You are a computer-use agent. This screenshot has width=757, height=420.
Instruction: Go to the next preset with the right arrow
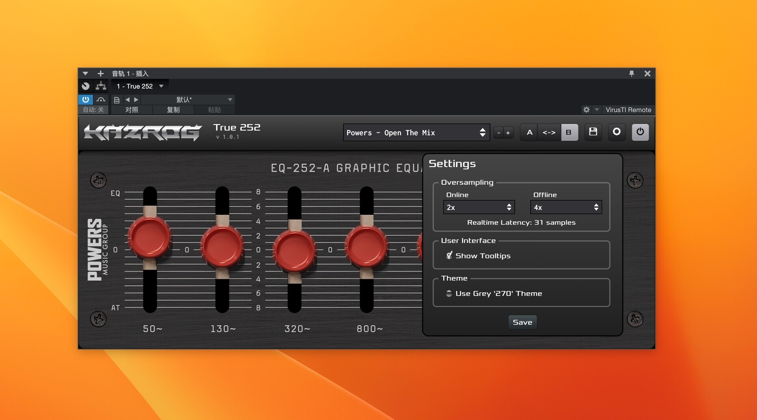(136, 100)
